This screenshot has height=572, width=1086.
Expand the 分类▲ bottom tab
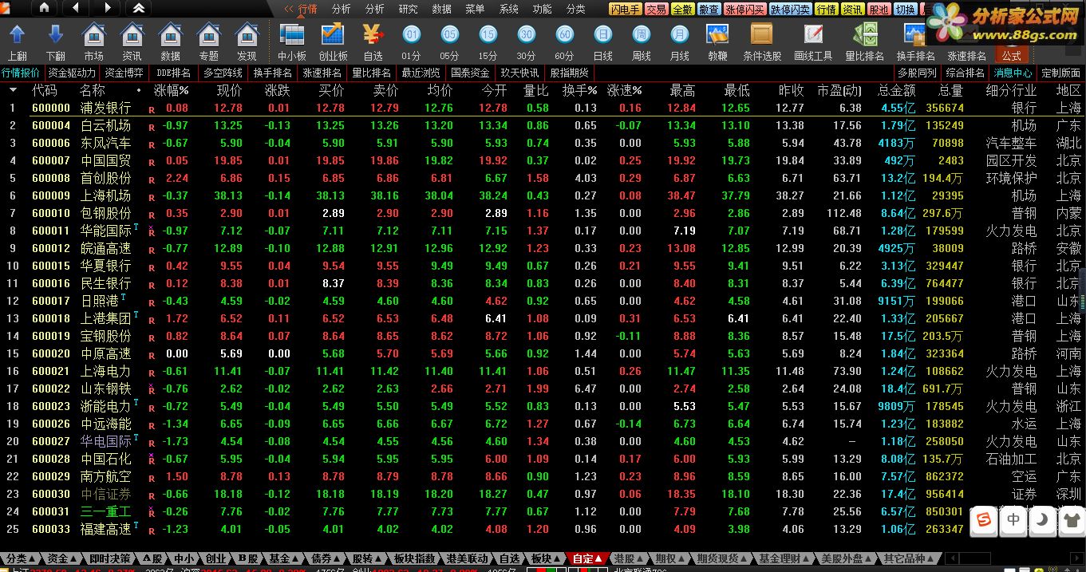(19, 558)
